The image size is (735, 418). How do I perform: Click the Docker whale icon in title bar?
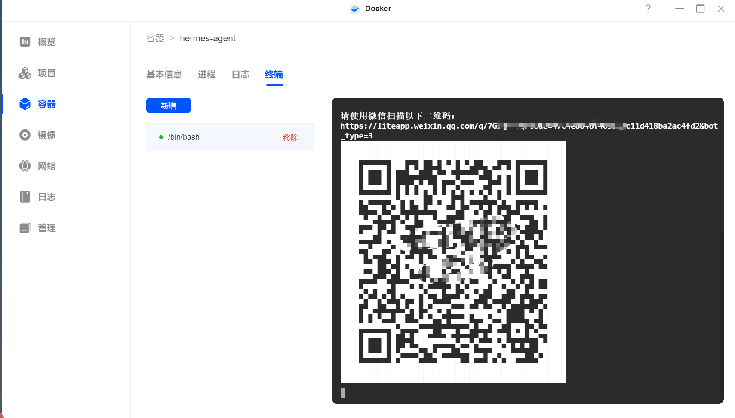coord(355,9)
